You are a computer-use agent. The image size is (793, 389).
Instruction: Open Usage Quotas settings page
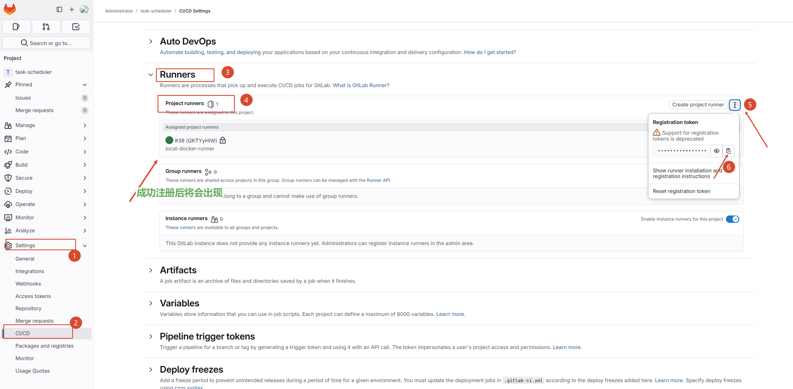pyautogui.click(x=33, y=371)
